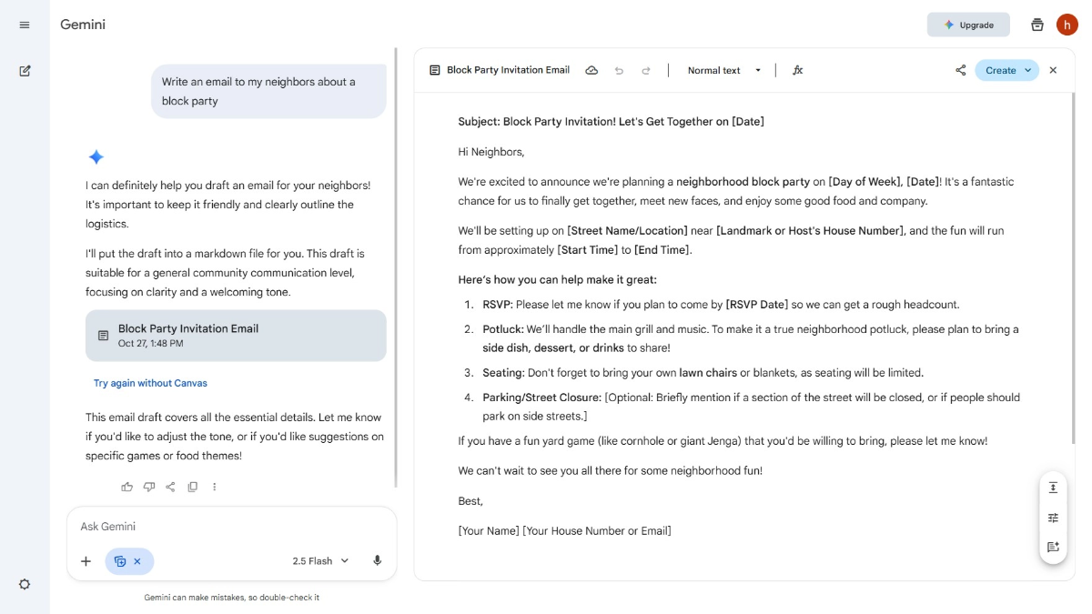Viewport: 1092px width, 614px height.
Task: Remove the Canvas tool chip
Action: point(137,561)
